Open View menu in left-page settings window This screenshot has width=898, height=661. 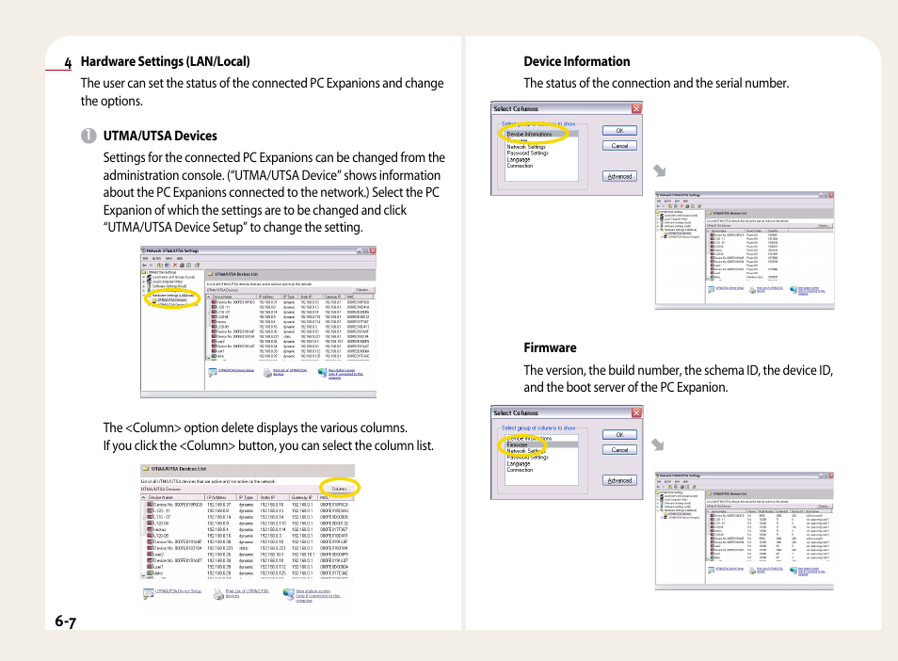pos(168,258)
